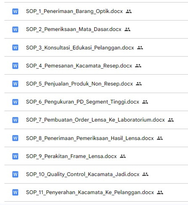Viewport: 188px width, 205px height.
Task: Select SOP_11_Penyerahan_Kacamata_Ke_Pelanggan.docx file name
Action: point(90,192)
